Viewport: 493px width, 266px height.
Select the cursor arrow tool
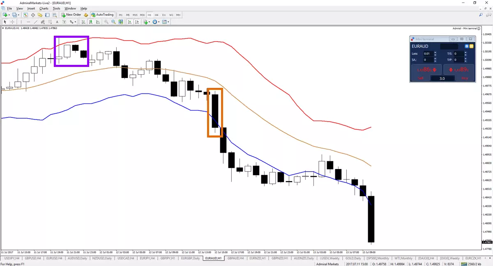point(5,22)
